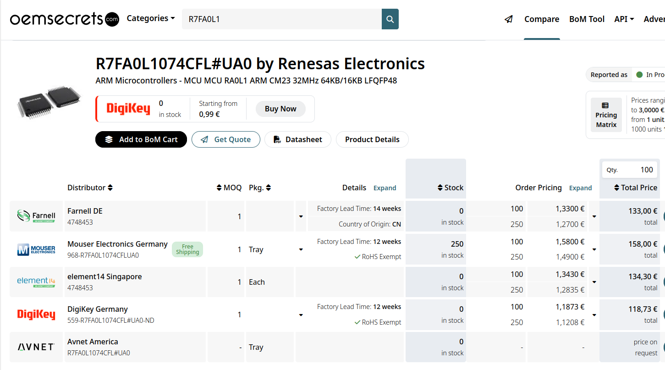Sort table by Distributor

90,188
